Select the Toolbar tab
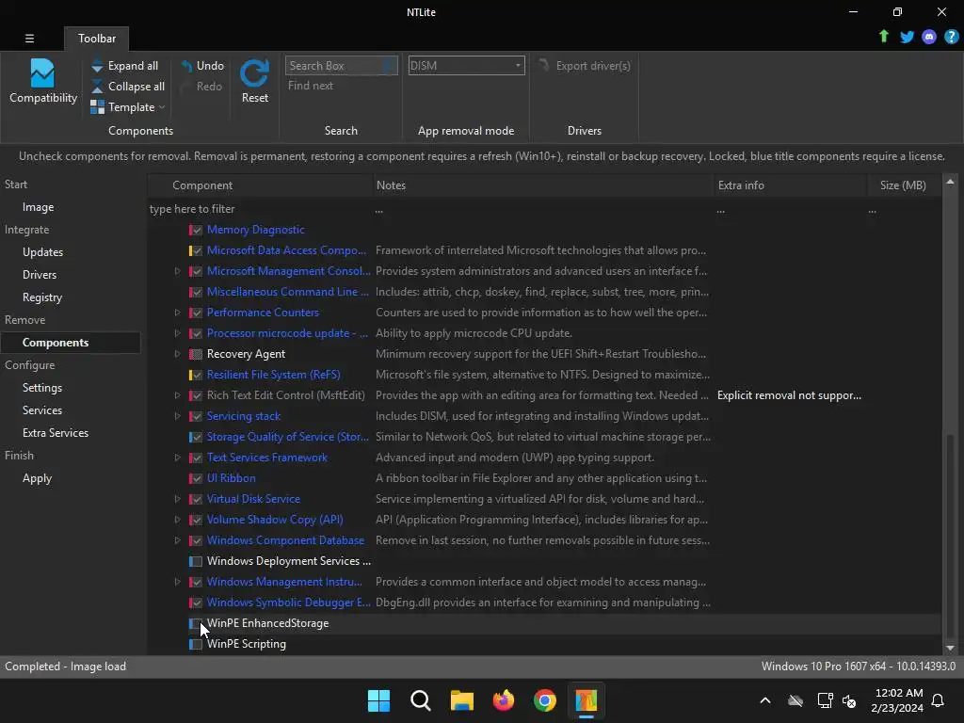Viewport: 964px width, 723px height. 97,38
